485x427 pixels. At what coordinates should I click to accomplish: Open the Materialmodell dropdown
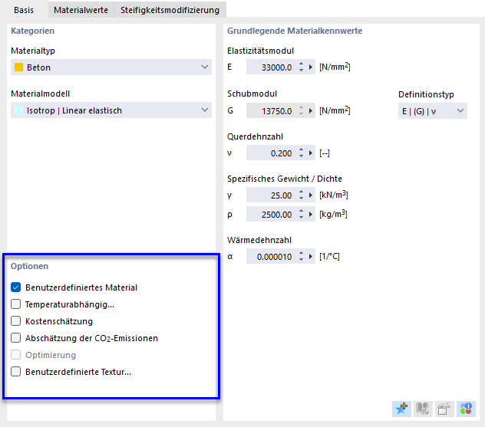[111, 110]
